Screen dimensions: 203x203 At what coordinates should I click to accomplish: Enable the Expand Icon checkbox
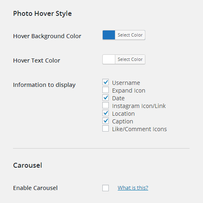click(x=106, y=90)
